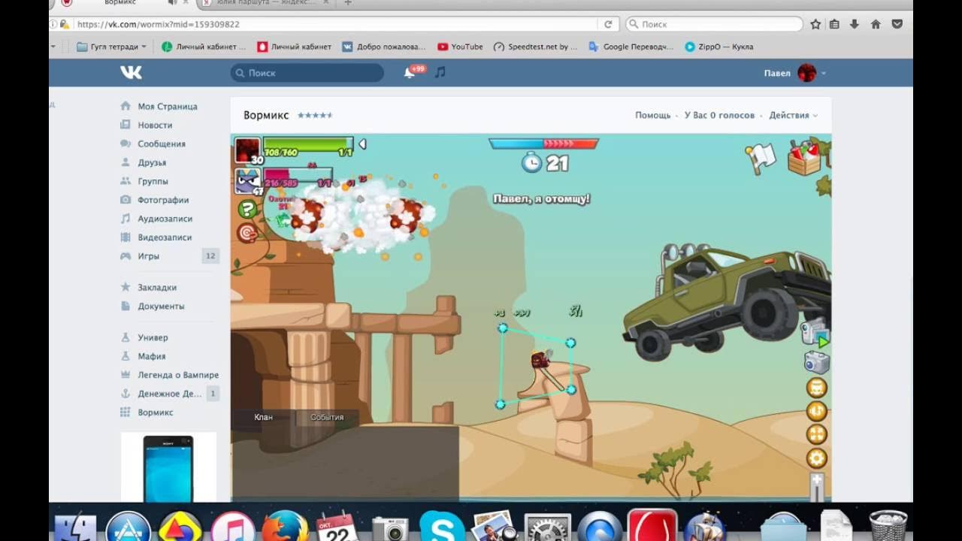962x541 pixels.
Task: Mute the Вормикс tab speaker icon
Action: coord(172,2)
